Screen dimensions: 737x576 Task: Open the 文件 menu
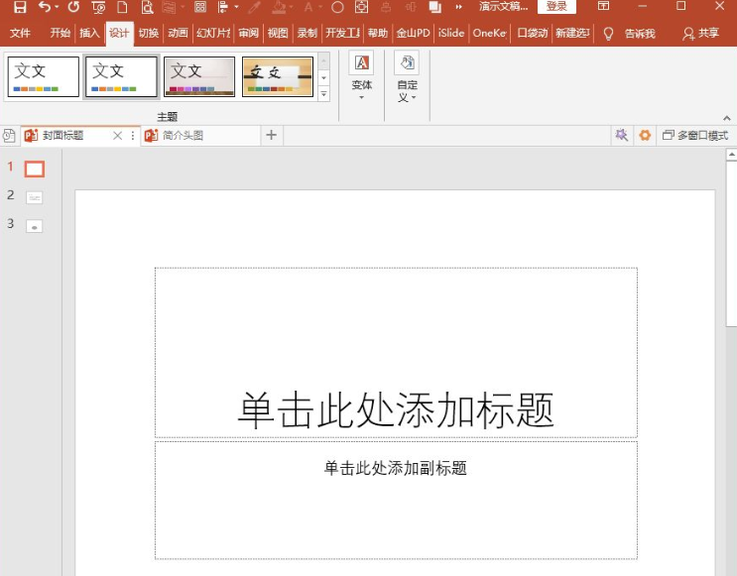click(20, 33)
